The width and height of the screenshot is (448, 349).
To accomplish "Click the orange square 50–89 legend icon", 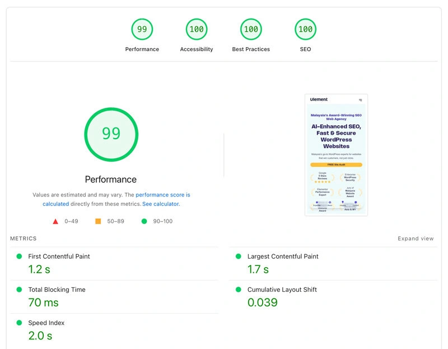I will click(98, 221).
